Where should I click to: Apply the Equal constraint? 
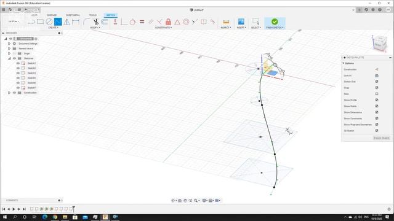coord(142,22)
